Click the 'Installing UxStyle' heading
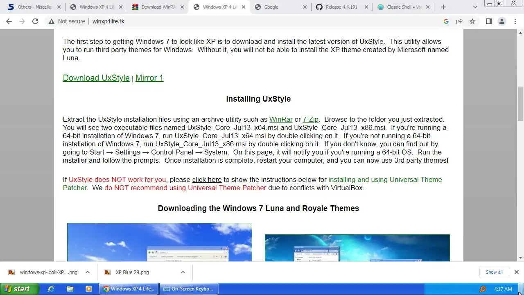 tap(258, 99)
